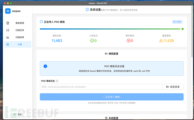194x120 pixels.
Task: Click the 模板配置 section heading
Action: point(113,54)
